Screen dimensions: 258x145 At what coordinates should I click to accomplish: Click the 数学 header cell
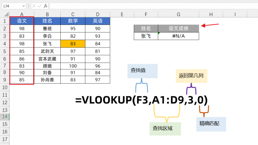pos(73,21)
